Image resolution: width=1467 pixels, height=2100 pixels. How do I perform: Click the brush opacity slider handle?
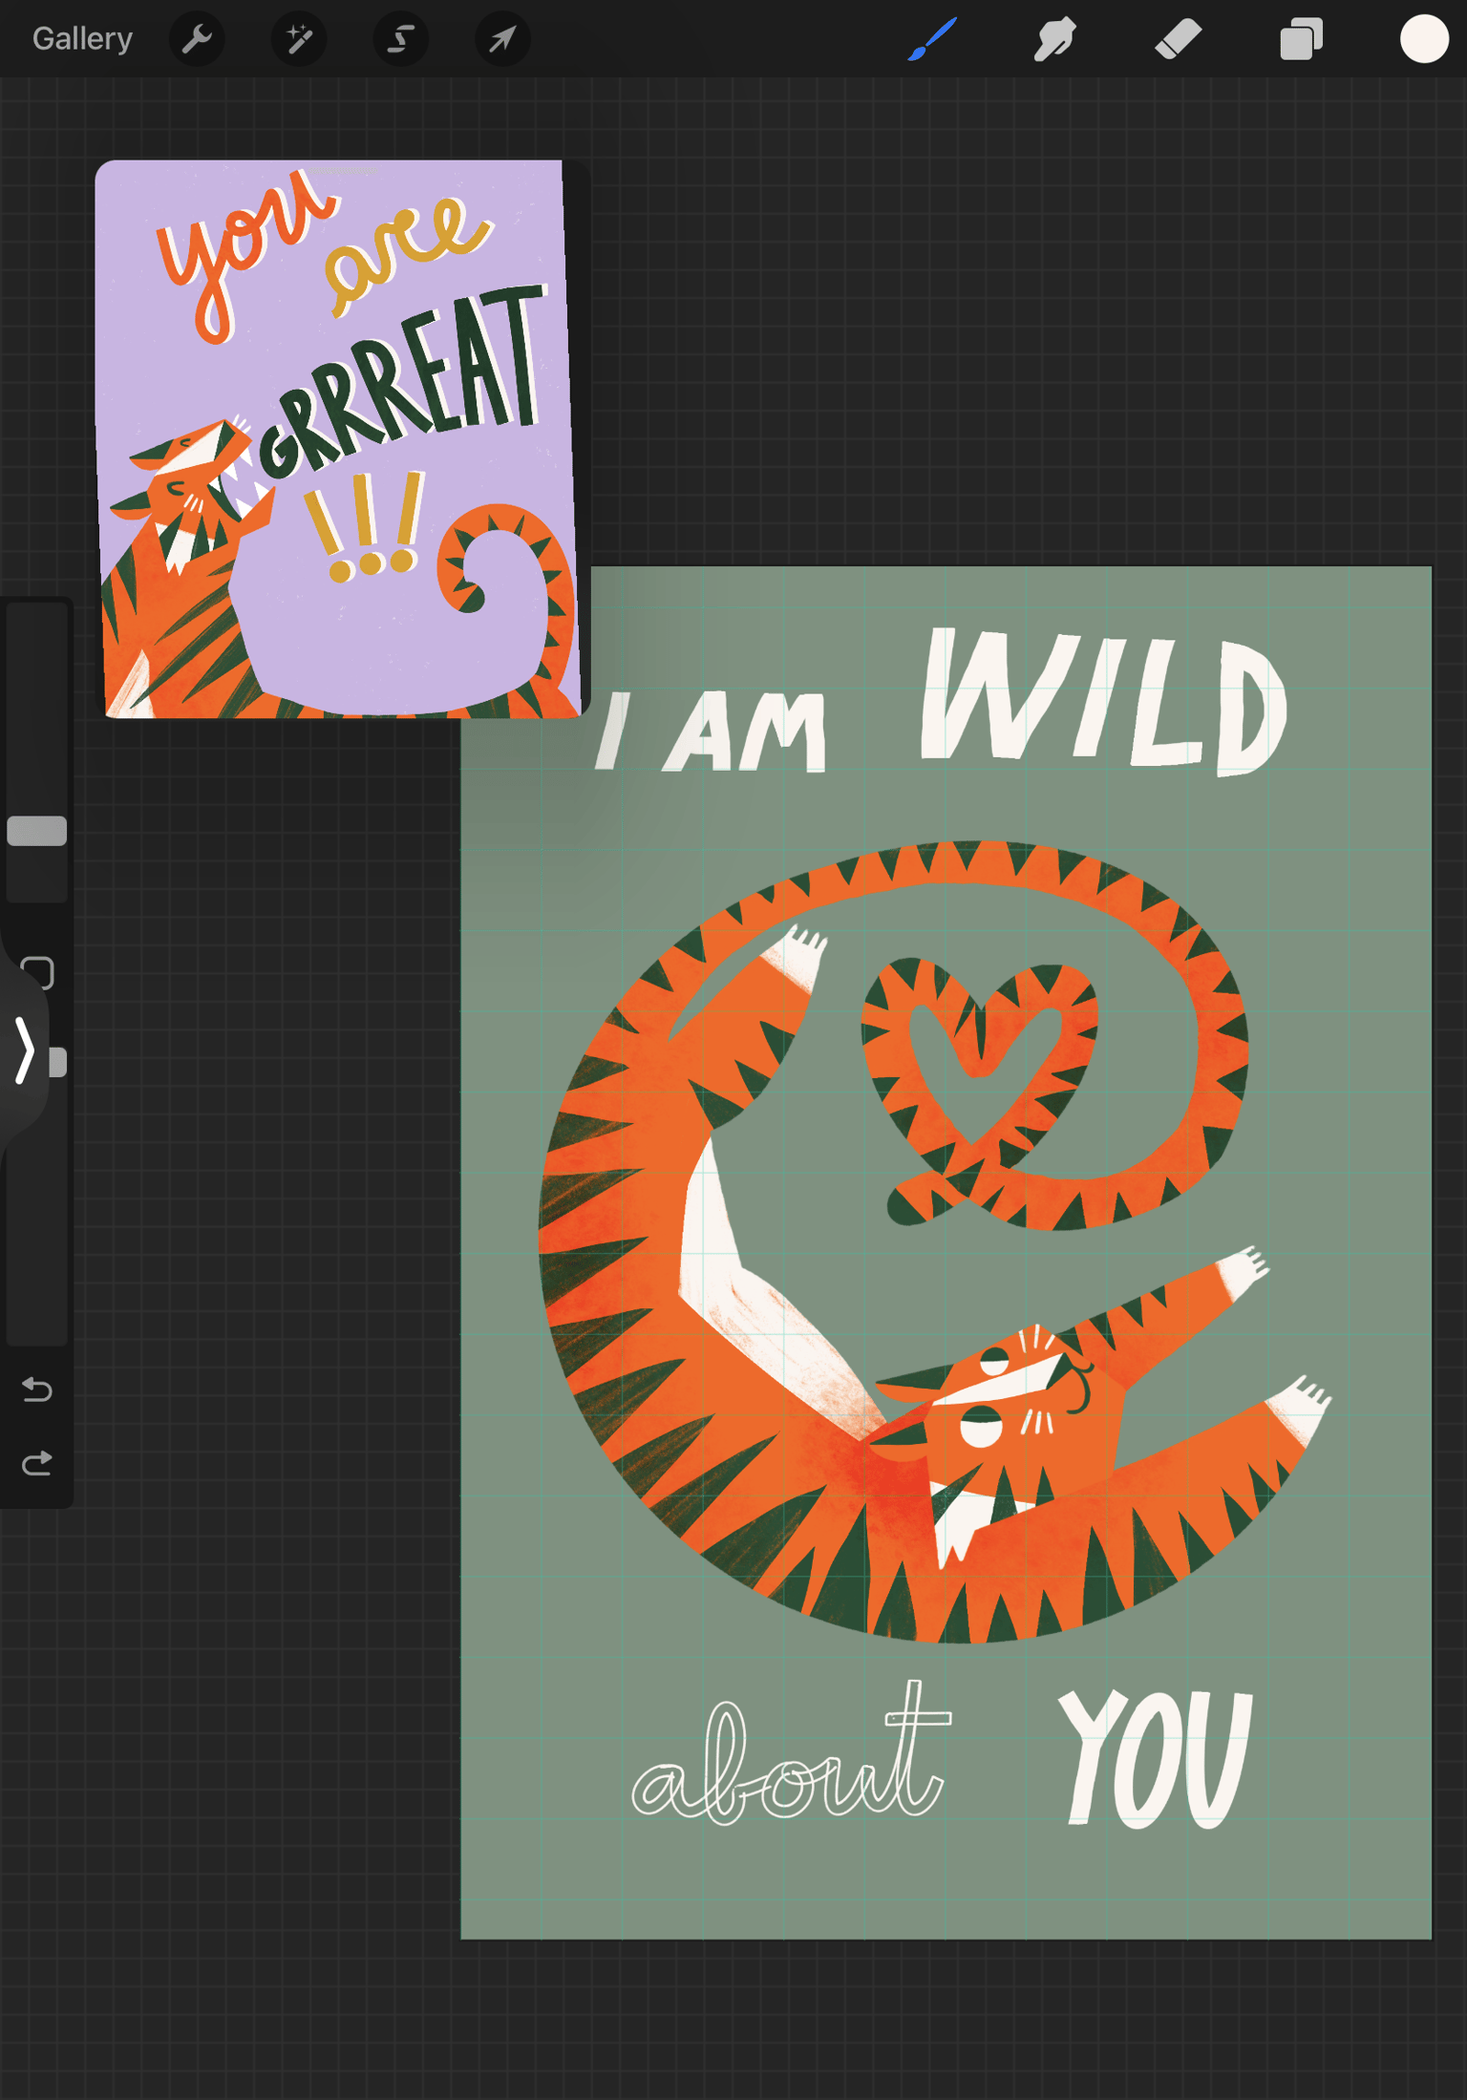pos(57,1062)
